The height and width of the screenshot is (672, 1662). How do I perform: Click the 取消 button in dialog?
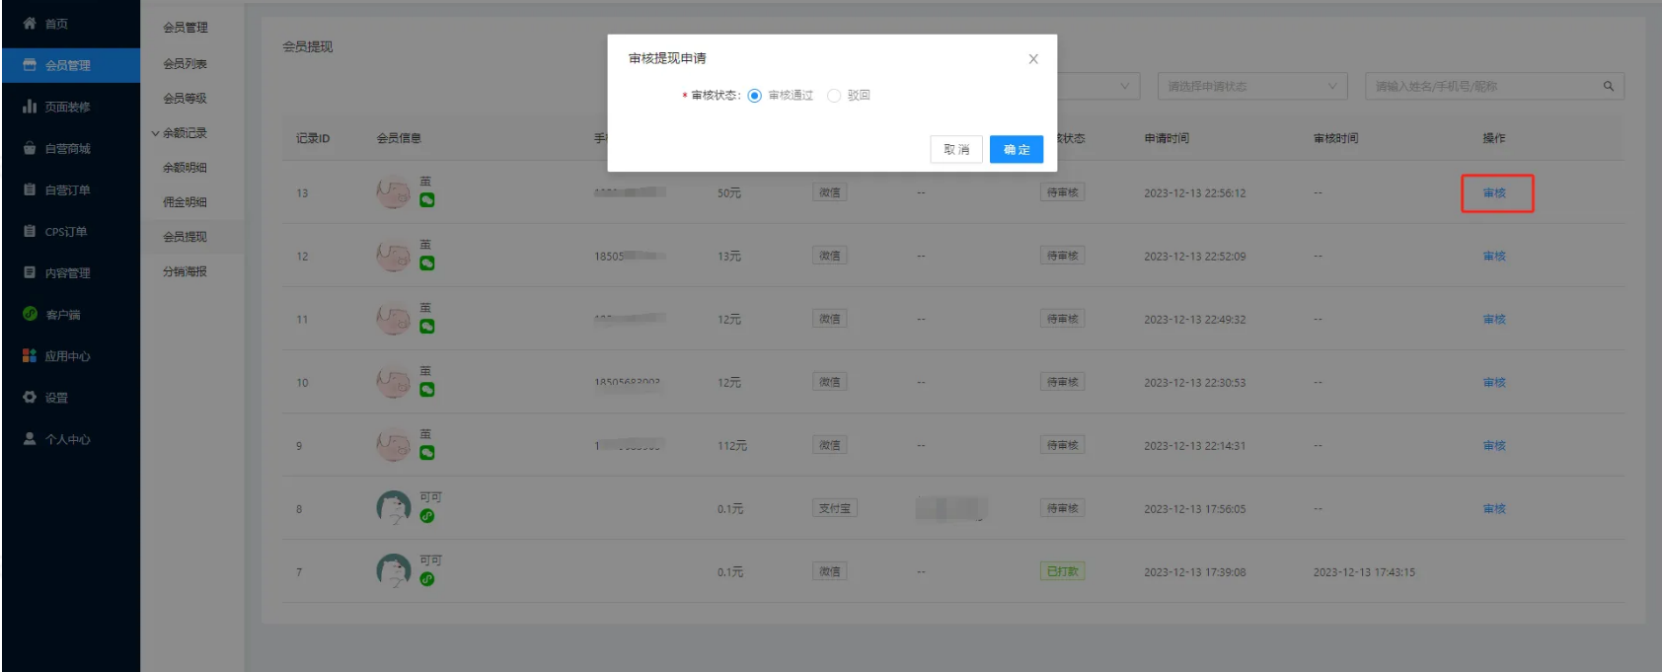coord(956,149)
